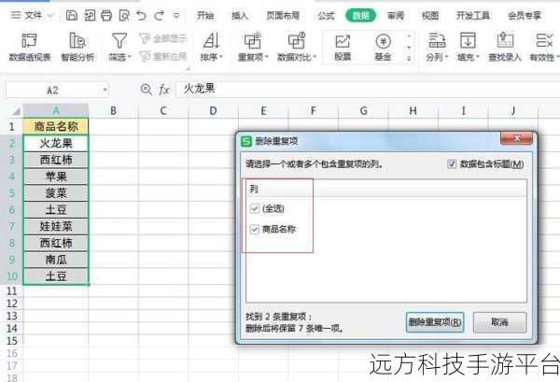Click the formula bar containing 火龙果
This screenshot has width=560, height=382.
point(368,90)
